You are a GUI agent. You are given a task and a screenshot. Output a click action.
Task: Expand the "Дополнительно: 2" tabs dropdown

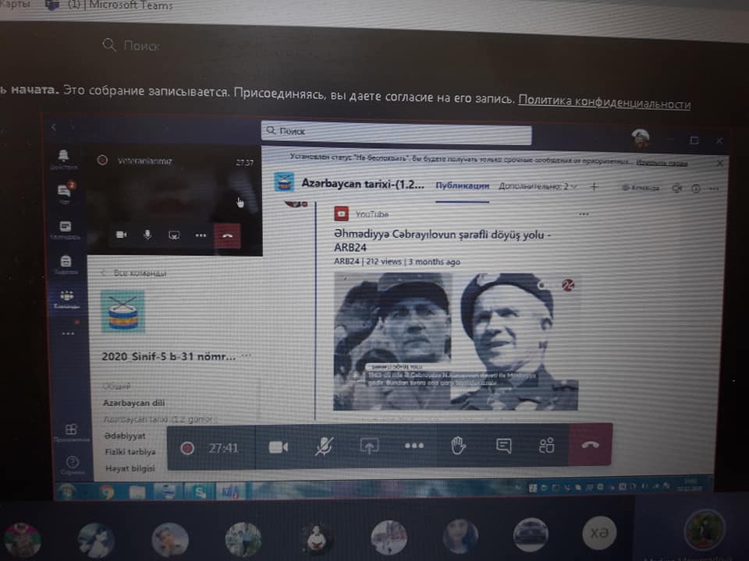coord(538,186)
